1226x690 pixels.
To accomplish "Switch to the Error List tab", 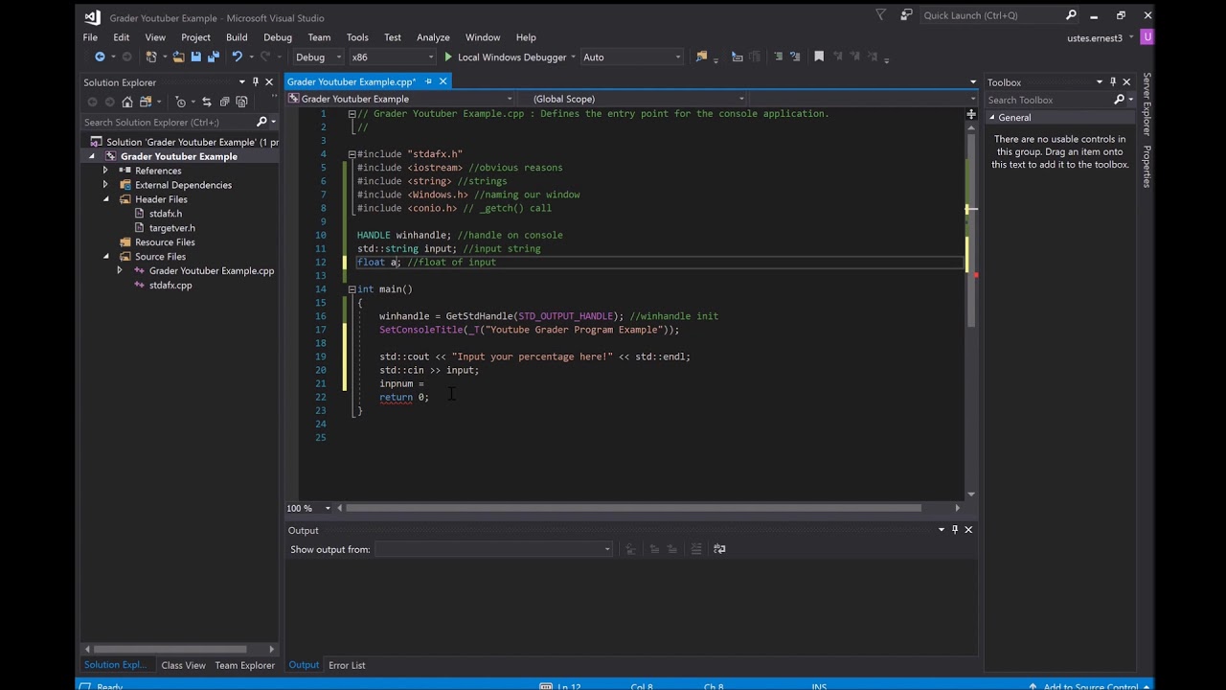I will click(347, 665).
